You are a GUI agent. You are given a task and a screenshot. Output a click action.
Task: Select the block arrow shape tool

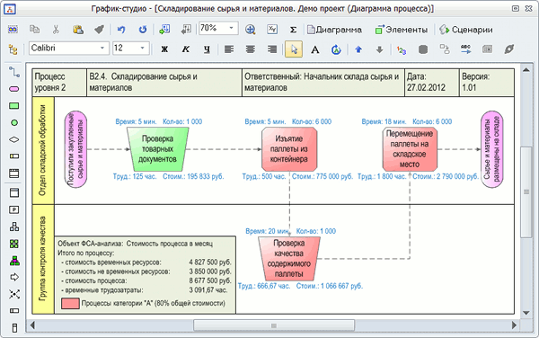[x=14, y=277]
